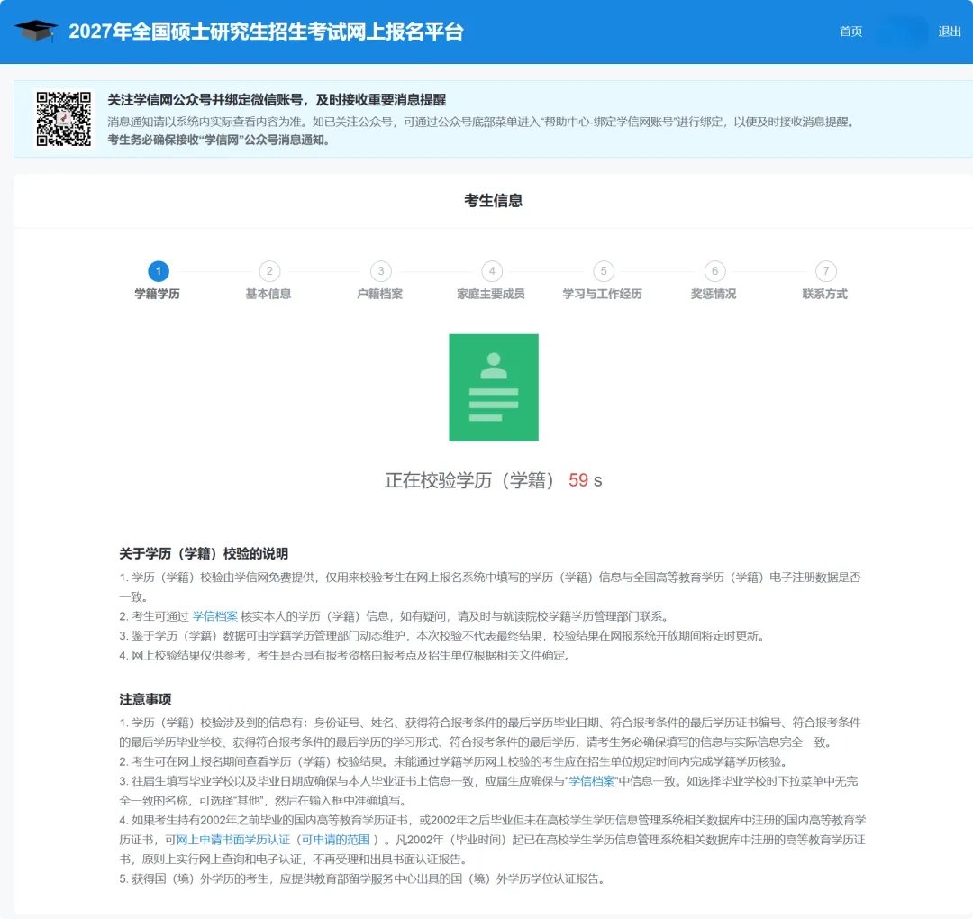Click the 奖惩情况 step label
Screen dimensions: 973x919
714,294
